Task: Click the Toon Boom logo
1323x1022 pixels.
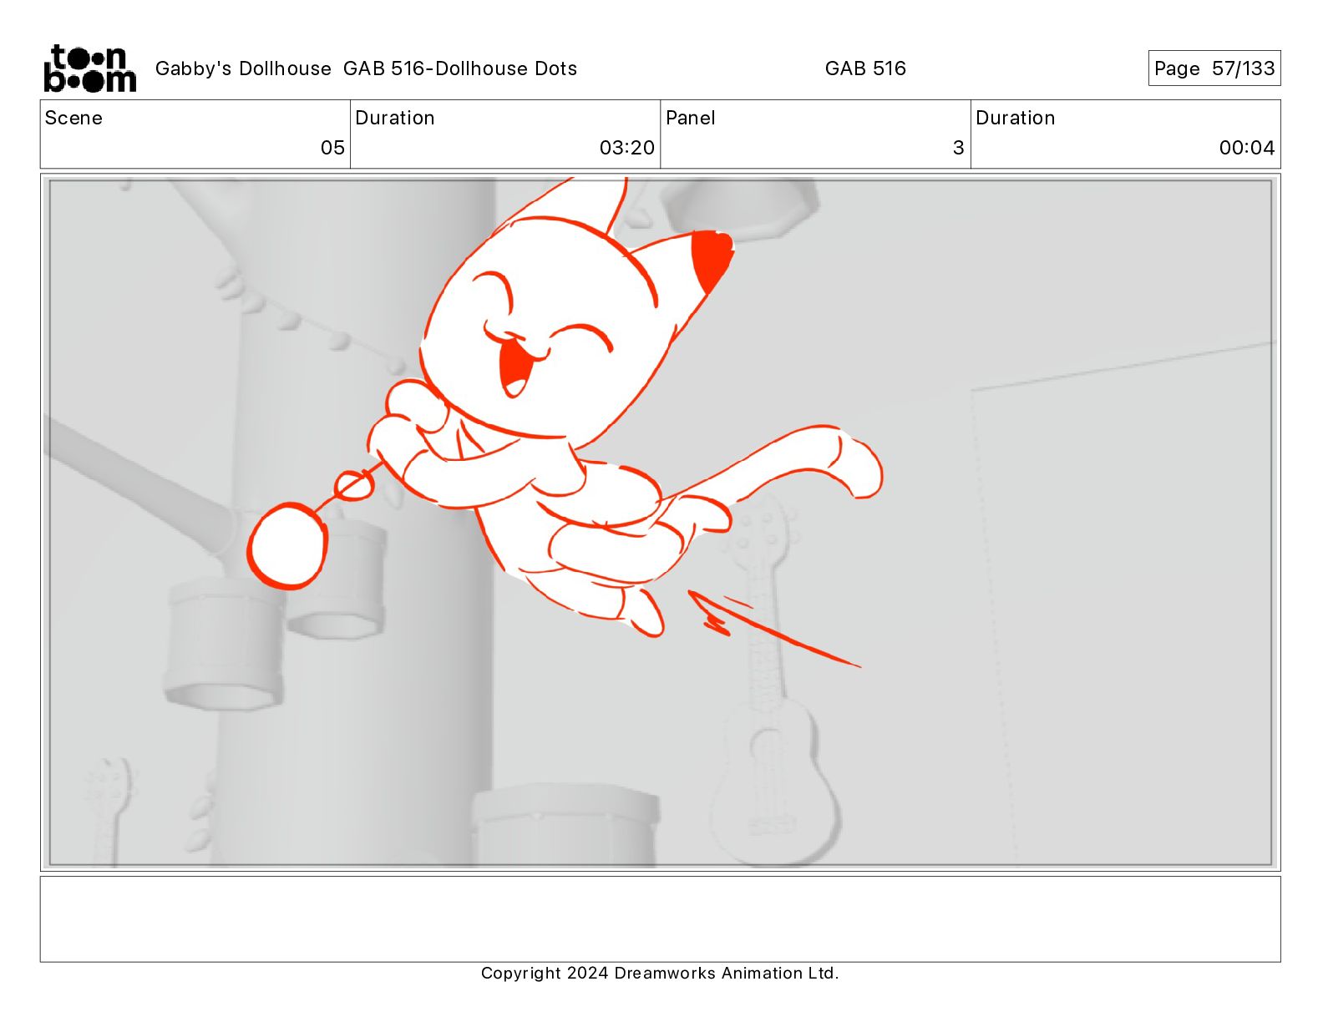Action: pyautogui.click(x=89, y=68)
